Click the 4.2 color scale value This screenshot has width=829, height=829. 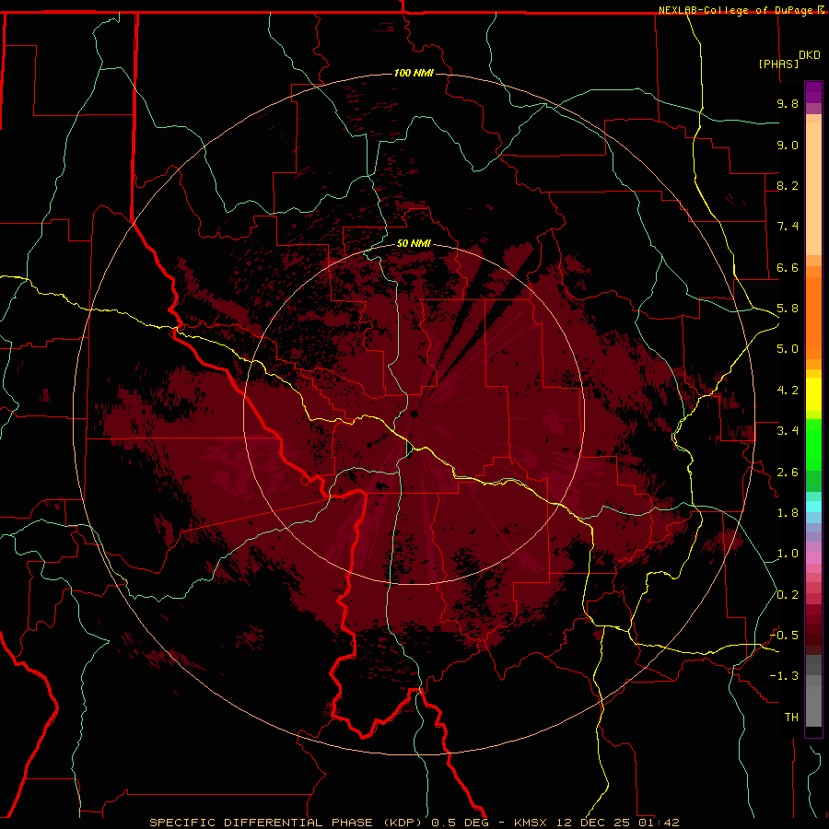click(788, 391)
